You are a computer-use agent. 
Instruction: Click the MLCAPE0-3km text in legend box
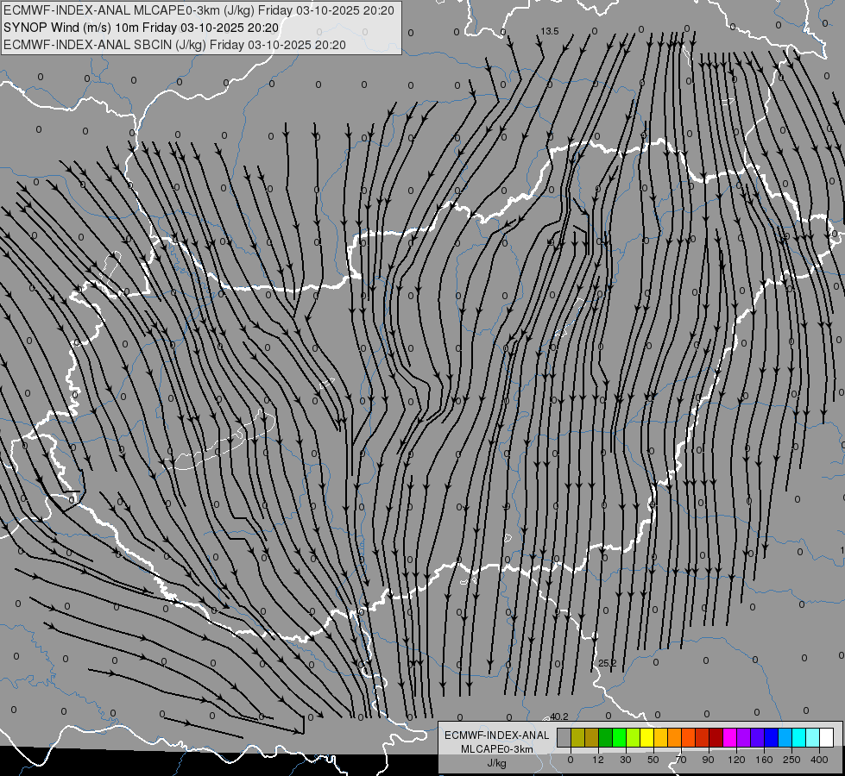[x=496, y=748]
